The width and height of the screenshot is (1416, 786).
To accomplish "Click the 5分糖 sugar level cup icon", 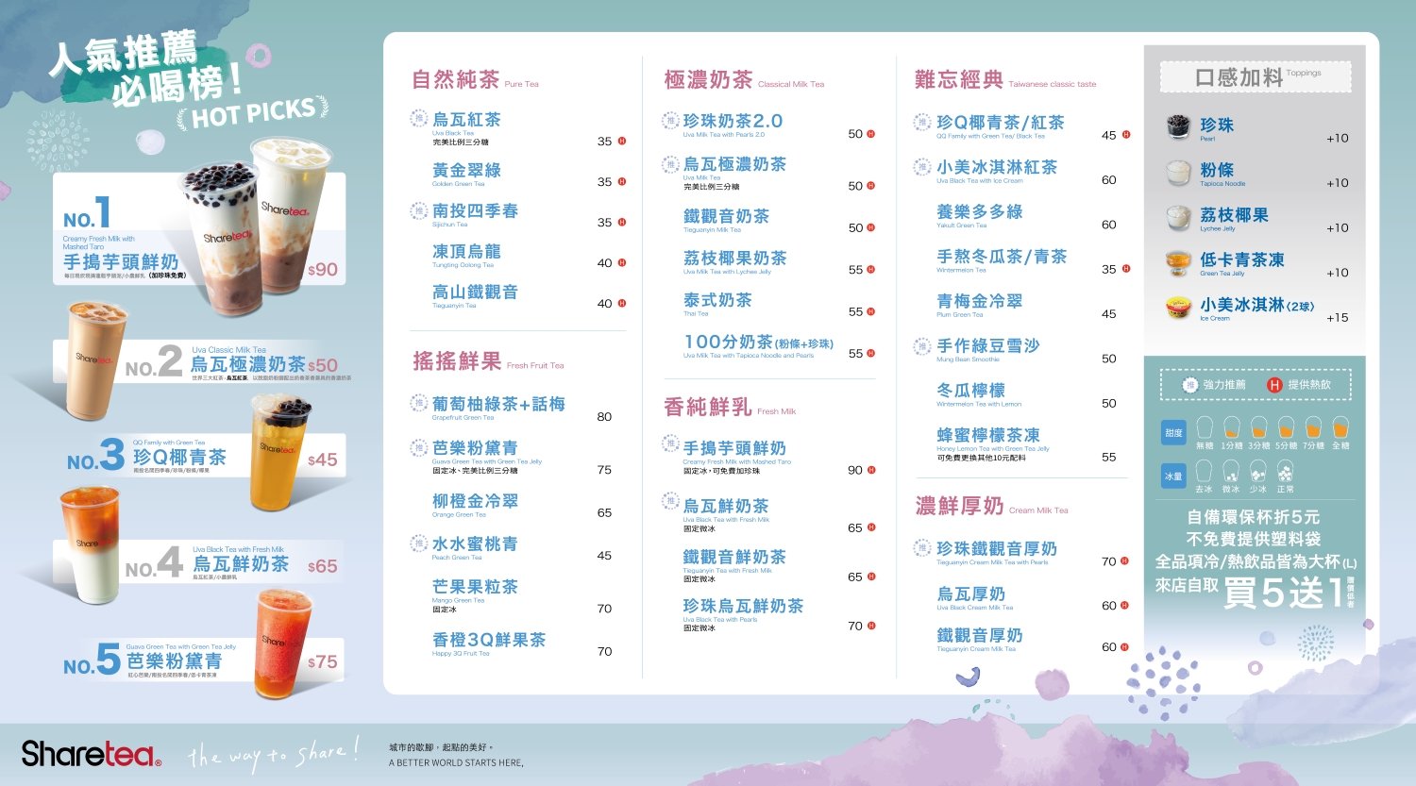I will (1286, 427).
